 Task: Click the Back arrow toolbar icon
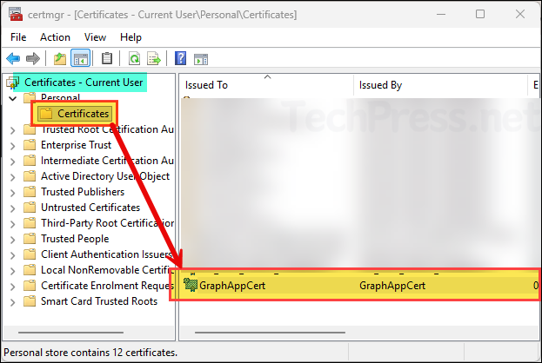(x=13, y=58)
